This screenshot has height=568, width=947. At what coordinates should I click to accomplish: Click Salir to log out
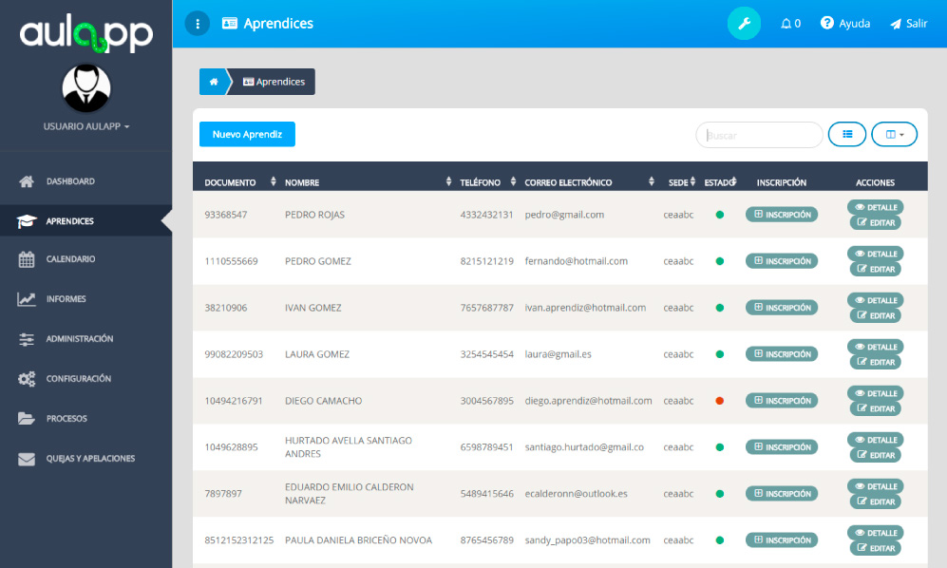coord(908,24)
